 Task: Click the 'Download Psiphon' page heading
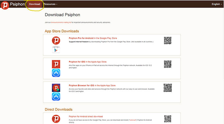point(62,15)
